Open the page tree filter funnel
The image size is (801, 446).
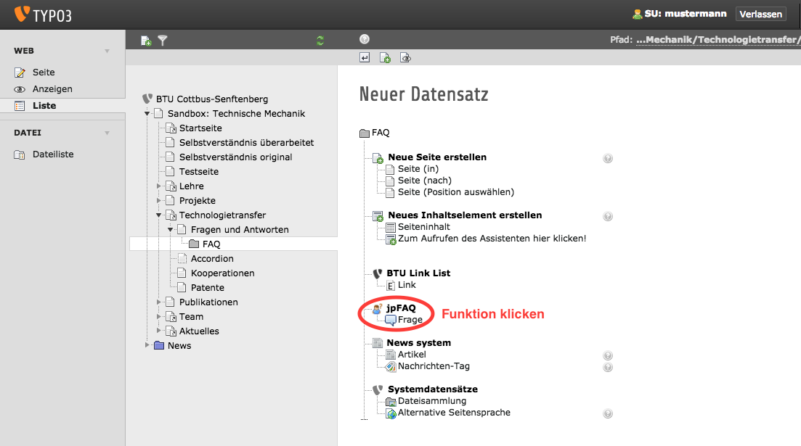(163, 41)
